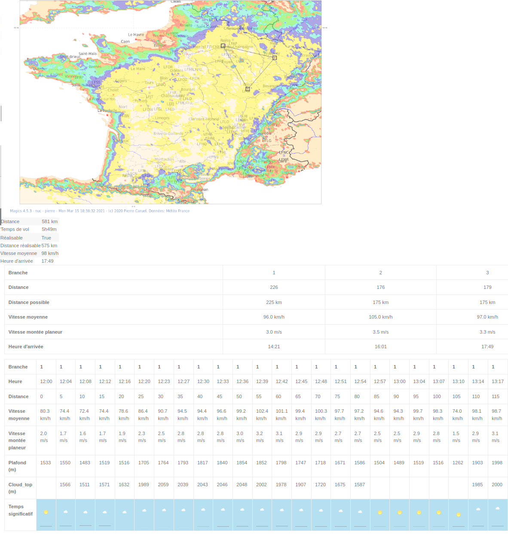Click the 14:21 arrival time cell
Viewport: 508px width, 534px height.
pyautogui.click(x=274, y=347)
